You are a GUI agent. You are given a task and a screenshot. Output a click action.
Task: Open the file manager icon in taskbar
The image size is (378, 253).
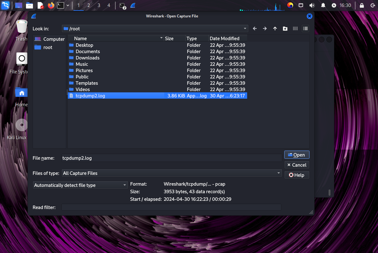pos(29,5)
